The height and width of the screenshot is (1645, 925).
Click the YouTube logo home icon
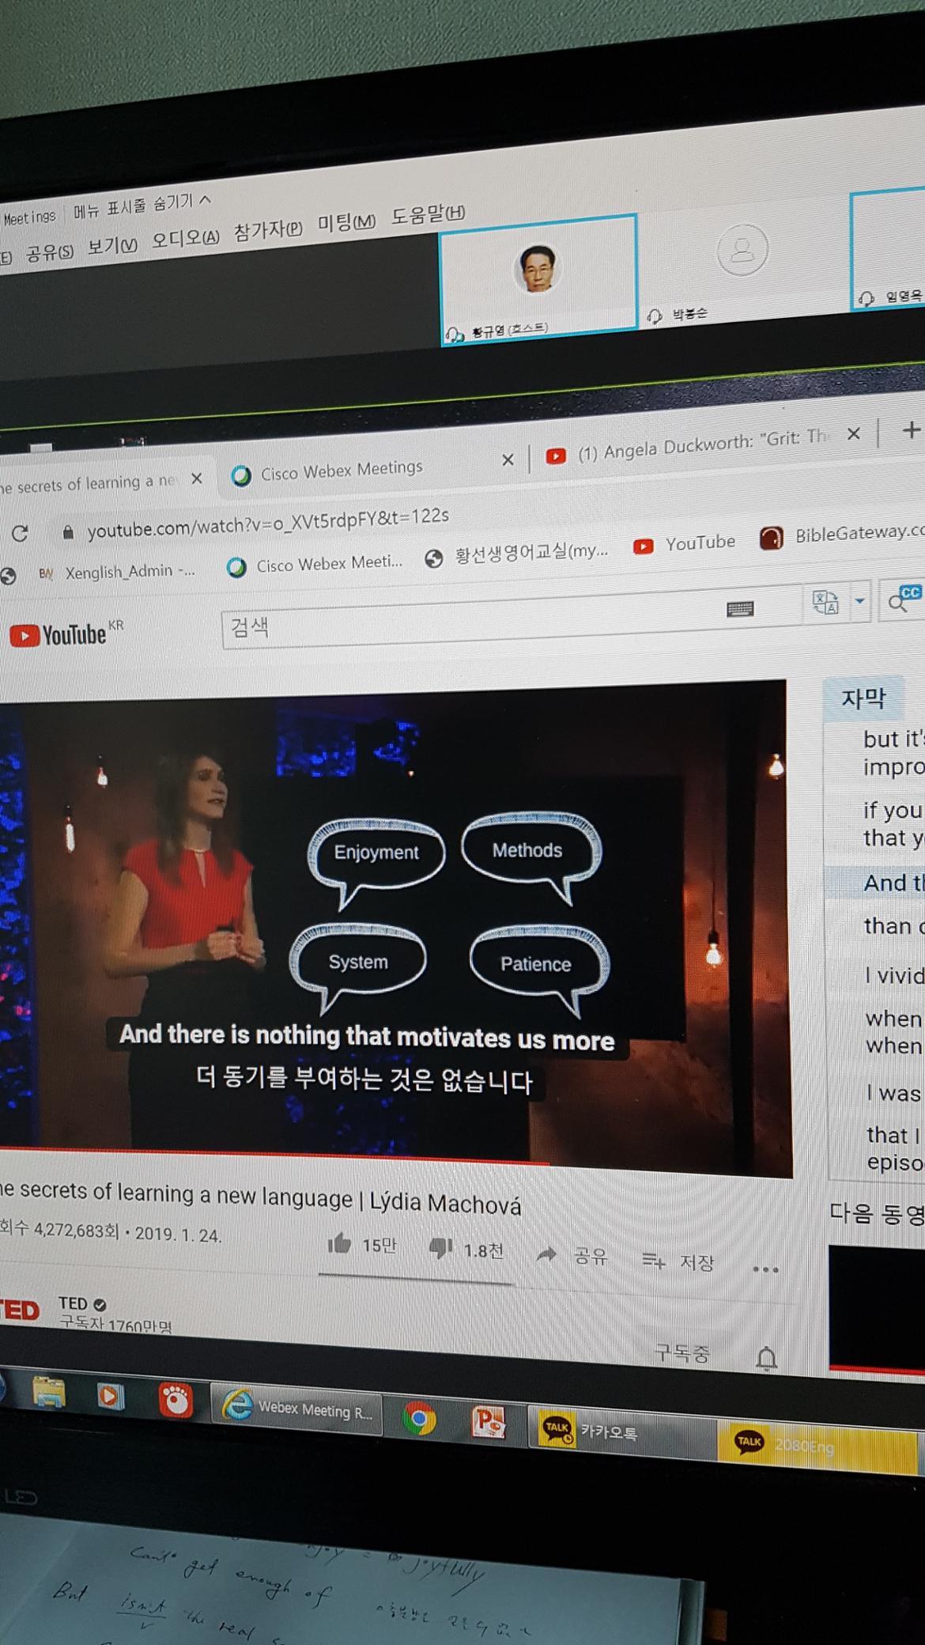click(59, 635)
